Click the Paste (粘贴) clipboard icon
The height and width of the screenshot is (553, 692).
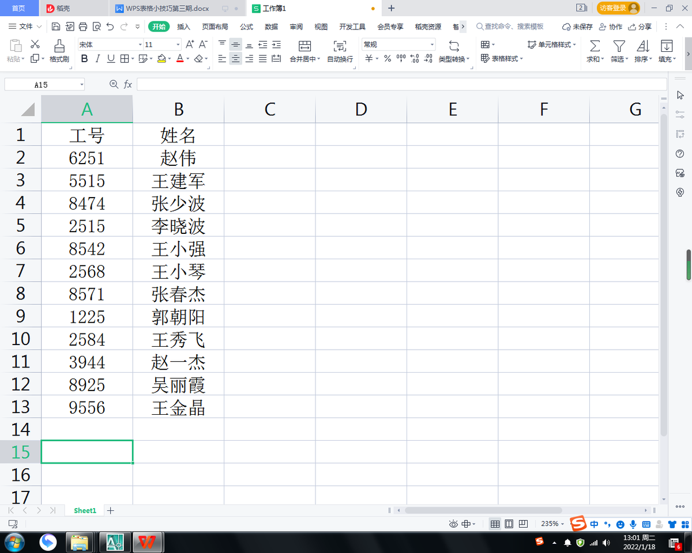tap(16, 47)
